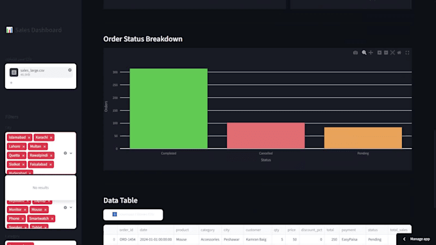
Task: Collapse the city multiselect dropdown arrow
Action: 71,153
